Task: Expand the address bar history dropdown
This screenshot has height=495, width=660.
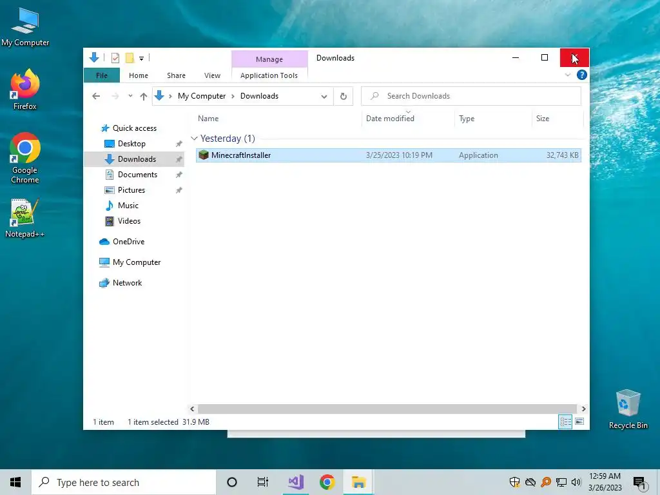Action: coord(324,97)
